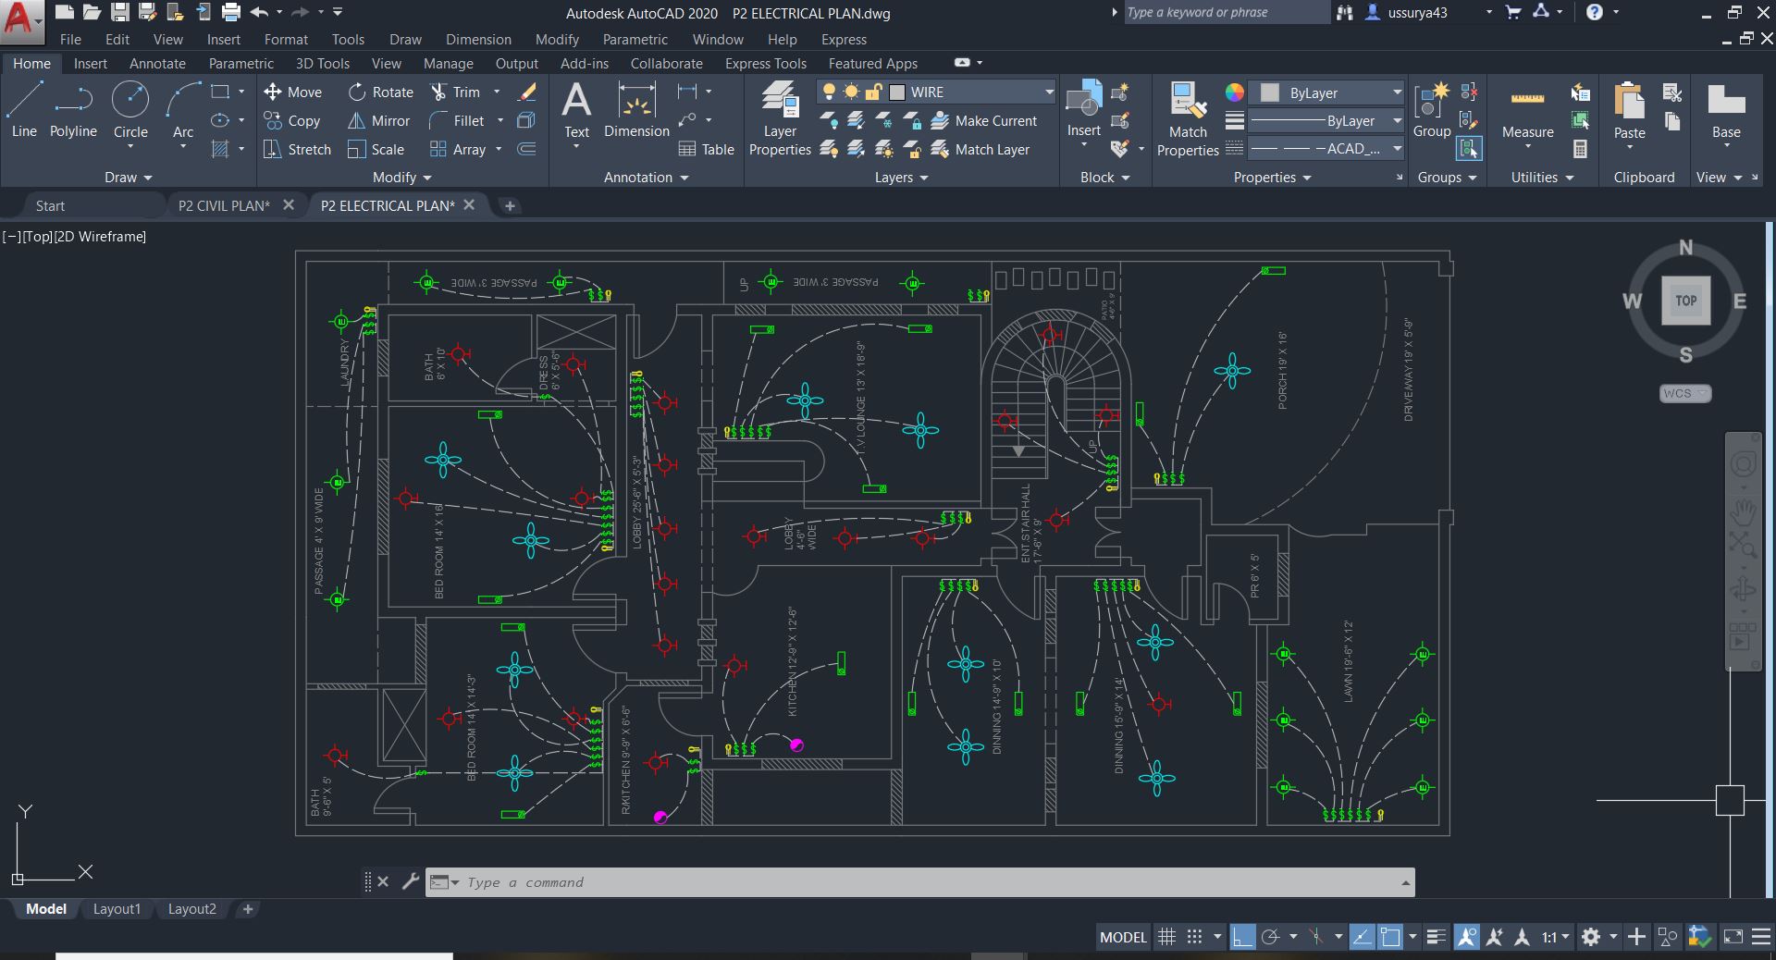Open the ByLayer color dropdown
This screenshot has width=1776, height=960.
click(1397, 92)
